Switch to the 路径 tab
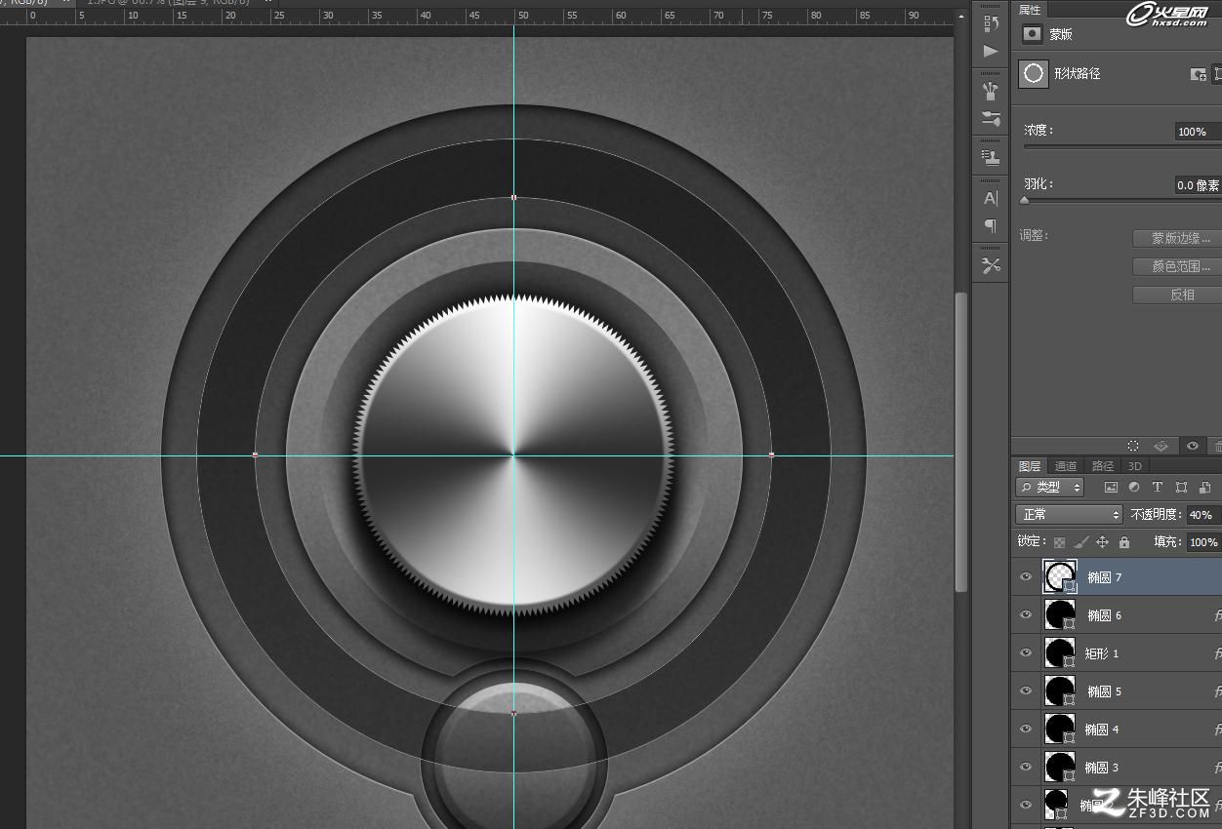This screenshot has height=829, width=1222. pos(1103,466)
